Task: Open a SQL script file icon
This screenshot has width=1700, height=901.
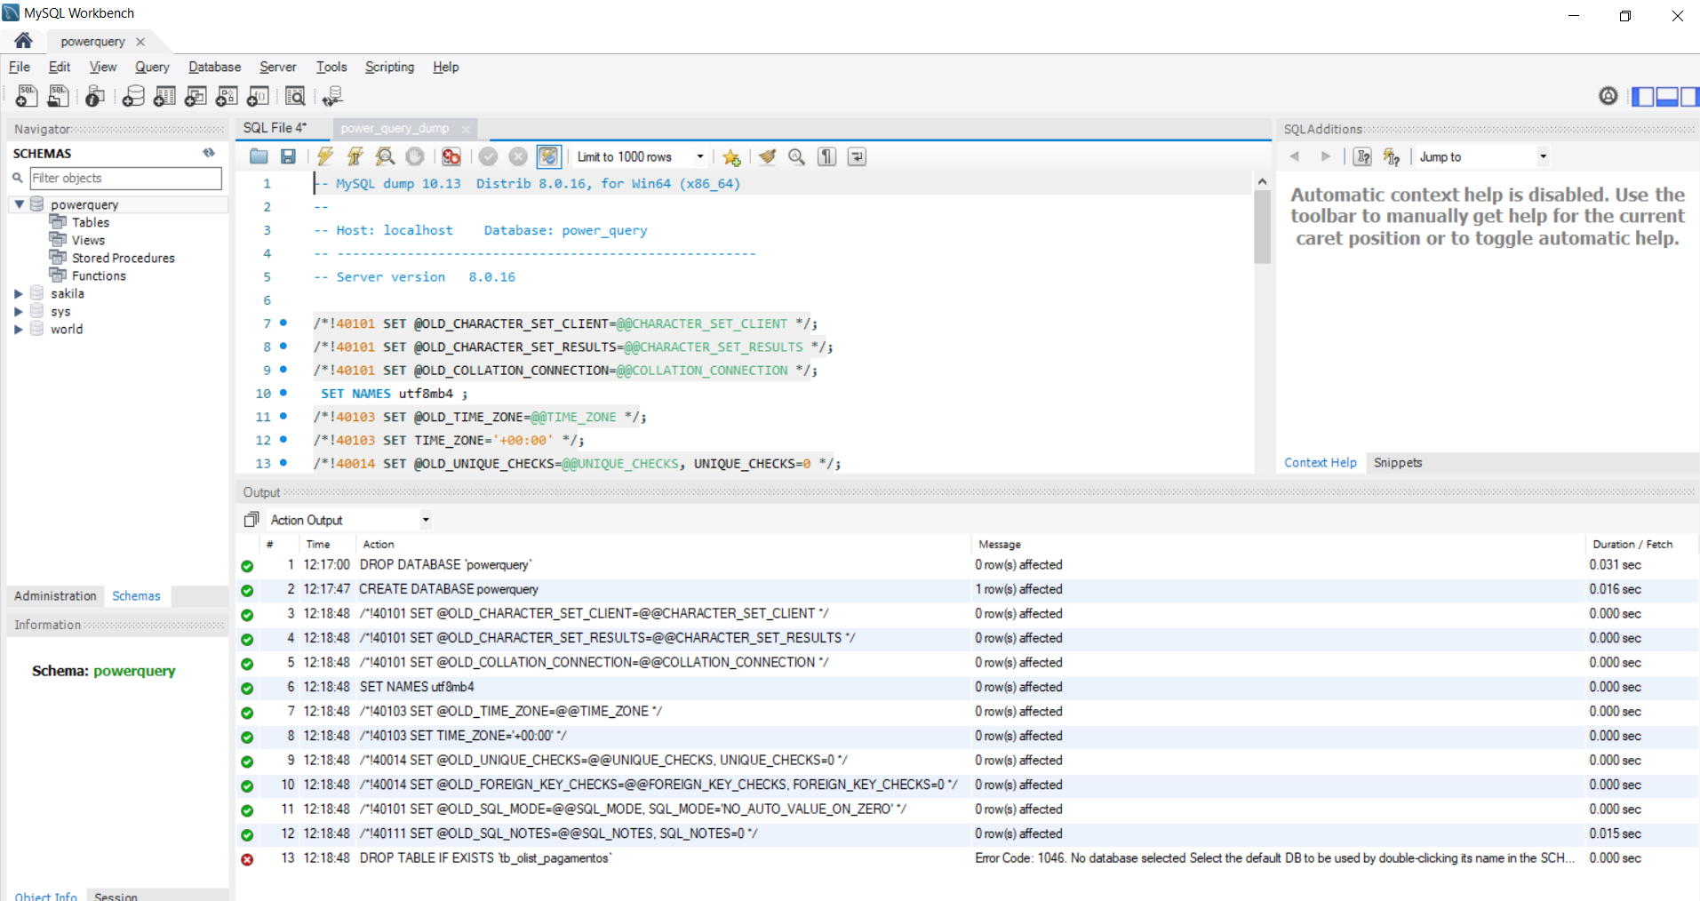Action: [59, 95]
